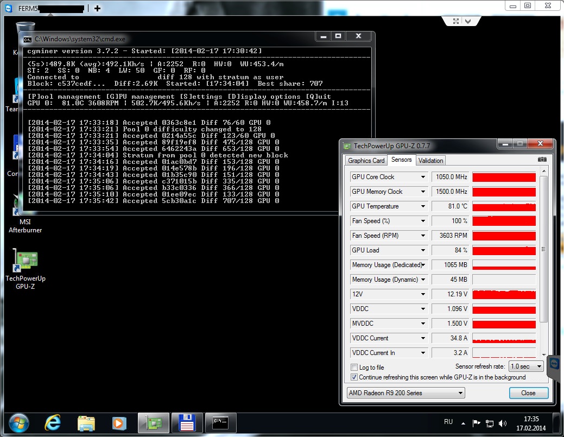Open Memory Usage (Dedicated) sensor dropdown
This screenshot has width=564, height=437.
[x=423, y=265]
